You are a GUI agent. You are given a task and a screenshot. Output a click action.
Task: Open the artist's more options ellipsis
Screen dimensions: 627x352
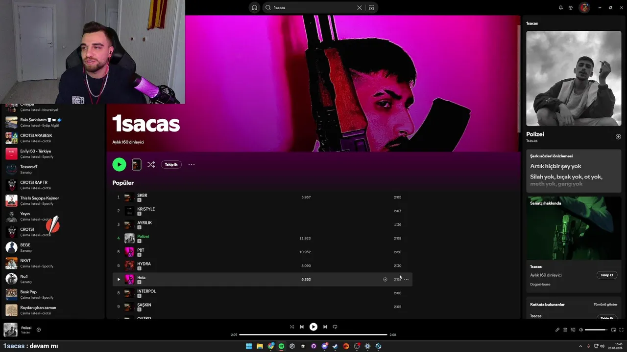pyautogui.click(x=192, y=165)
